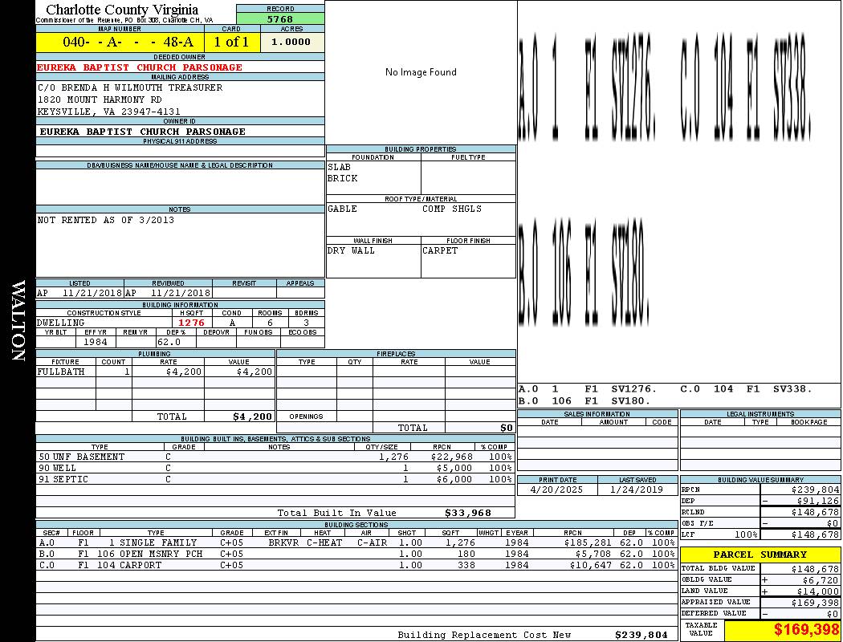843x642 pixels.
Task: Click the summary DEP value $91,126
Action: [x=817, y=501]
